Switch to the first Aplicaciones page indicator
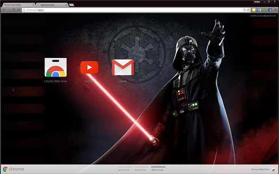279x174 pixels. coord(124,169)
